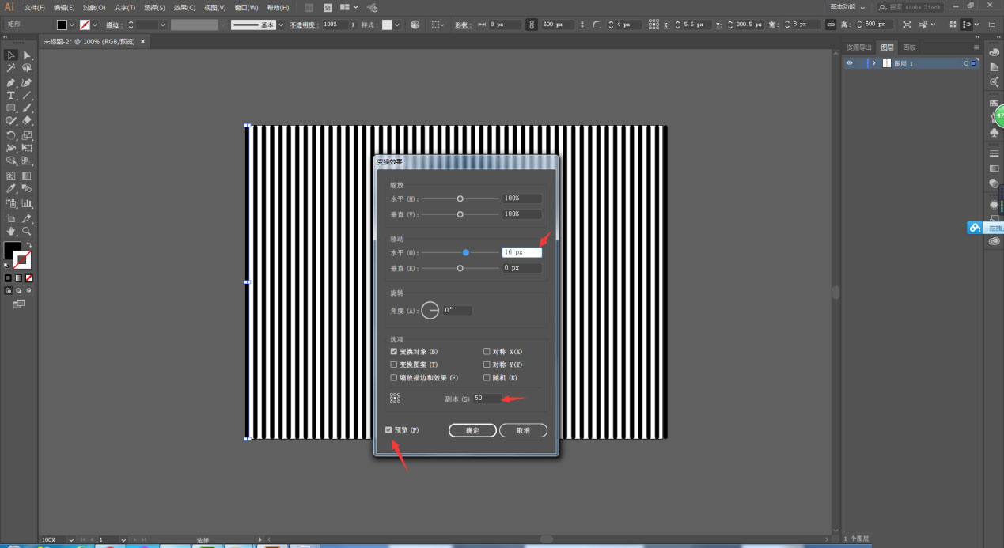This screenshot has width=1004, height=548.
Task: Toggle visibility of 图层 1
Action: pyautogui.click(x=850, y=63)
